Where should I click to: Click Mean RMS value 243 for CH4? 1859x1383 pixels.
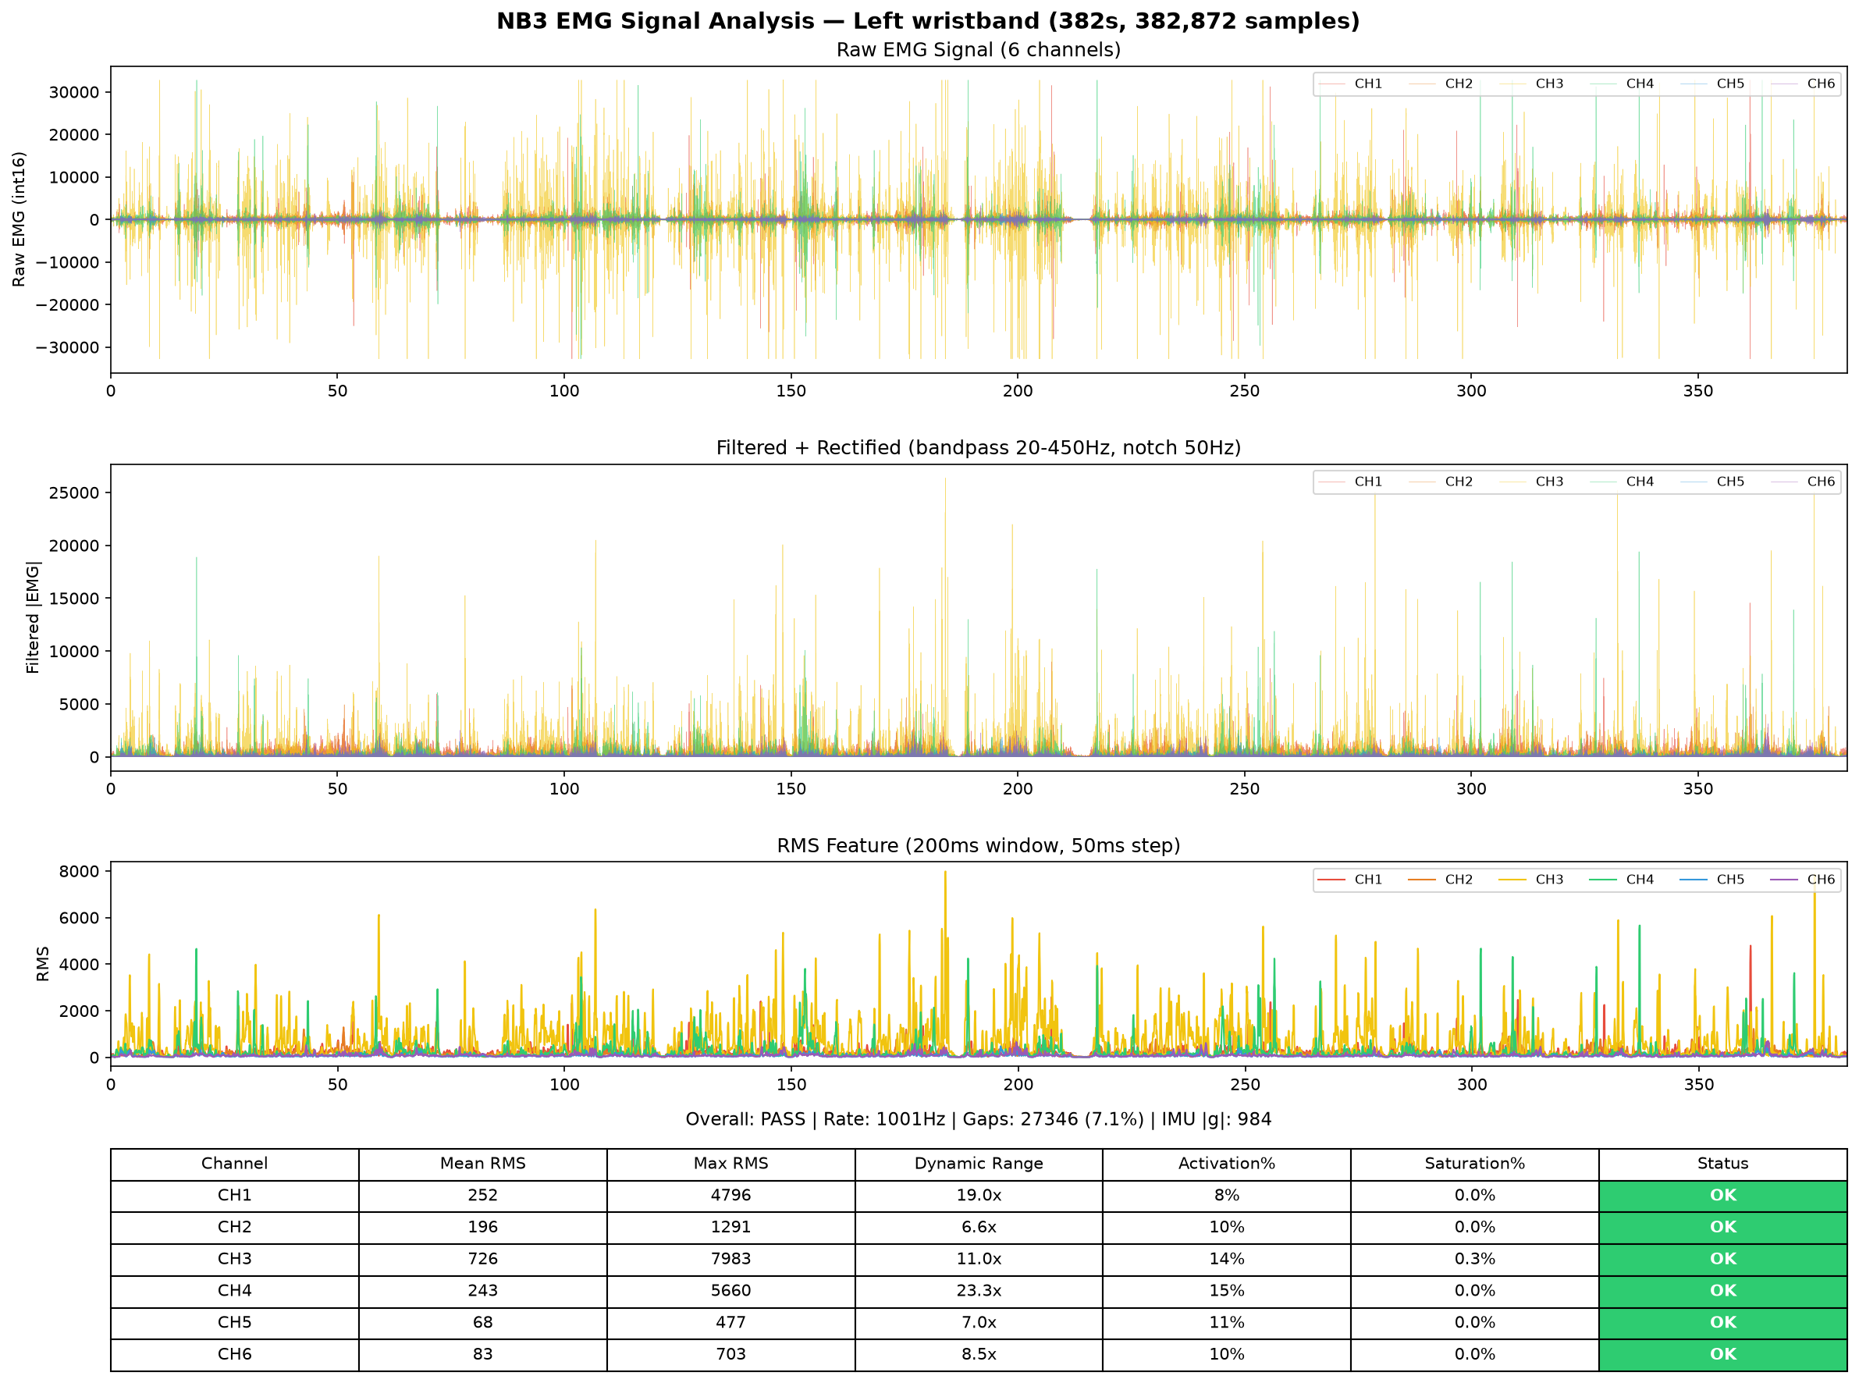click(x=483, y=1291)
